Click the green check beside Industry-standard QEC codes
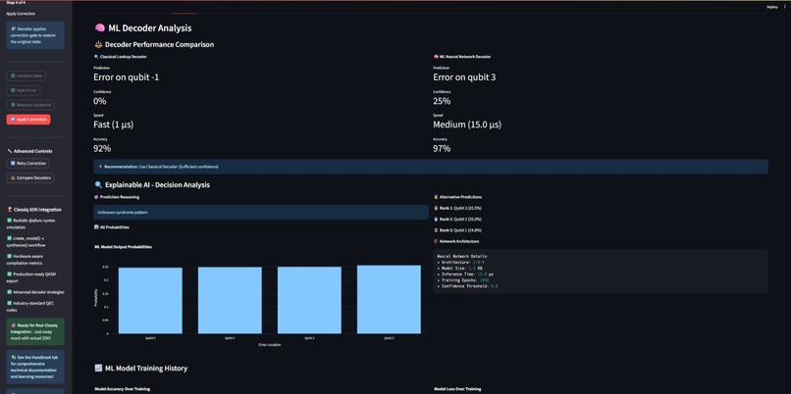 [x=9, y=303]
